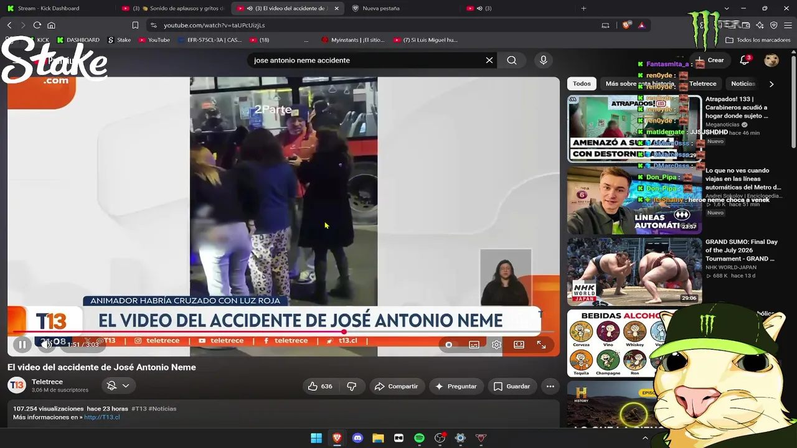
Task: Open the Myinstants bookmark
Action: point(353,40)
